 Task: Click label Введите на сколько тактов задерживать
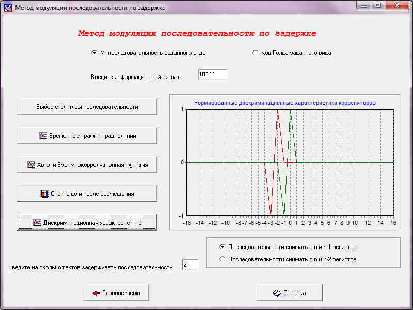click(x=90, y=267)
